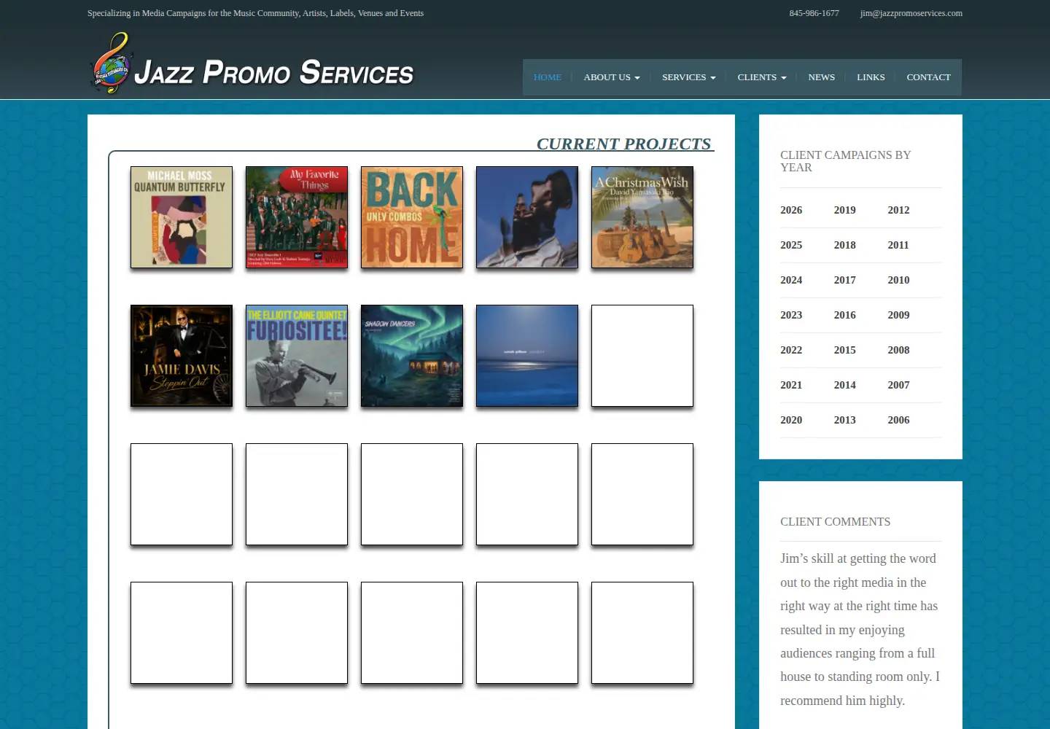View 2021 client campaigns
This screenshot has height=729, width=1050.
[x=791, y=385]
